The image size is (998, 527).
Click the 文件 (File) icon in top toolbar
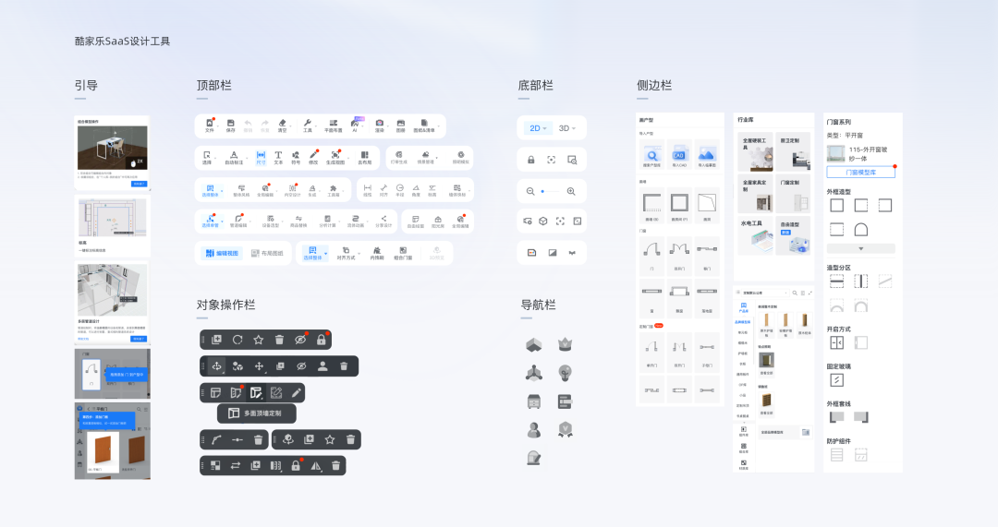click(209, 125)
